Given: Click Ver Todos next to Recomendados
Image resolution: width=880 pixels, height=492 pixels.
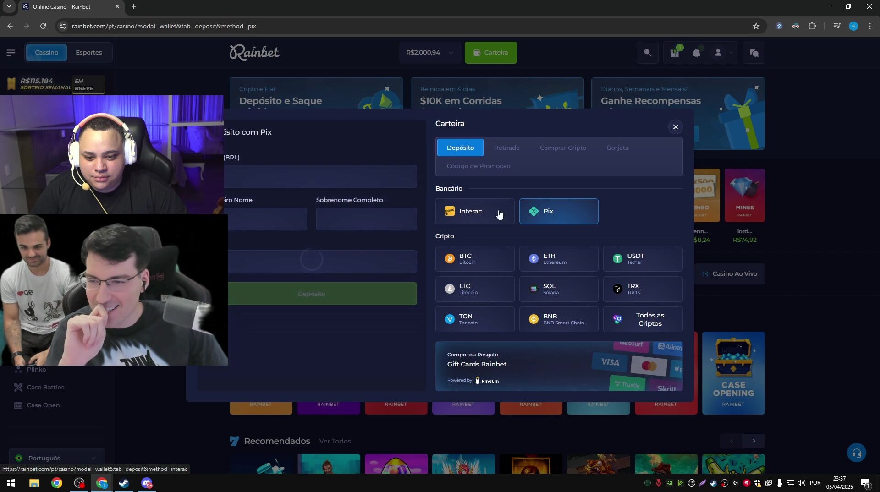Looking at the screenshot, I should (335, 441).
